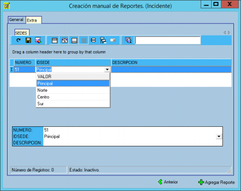
Task: Toggle the grid lines display button
Action: tap(84, 41)
